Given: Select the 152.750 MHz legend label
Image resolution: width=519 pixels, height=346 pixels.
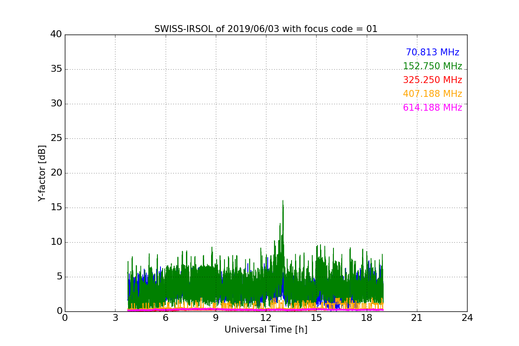Looking at the screenshot, I should pyautogui.click(x=432, y=66).
